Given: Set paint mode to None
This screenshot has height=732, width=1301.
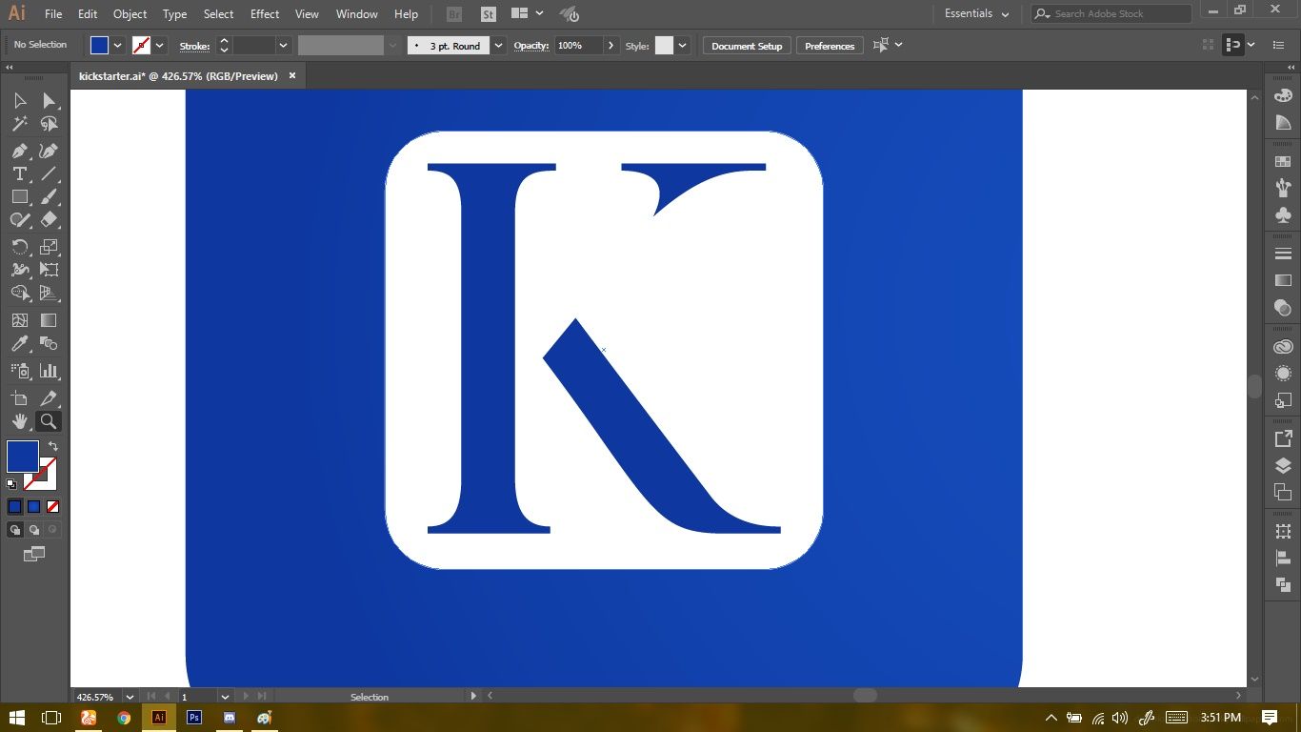Looking at the screenshot, I should 53,507.
